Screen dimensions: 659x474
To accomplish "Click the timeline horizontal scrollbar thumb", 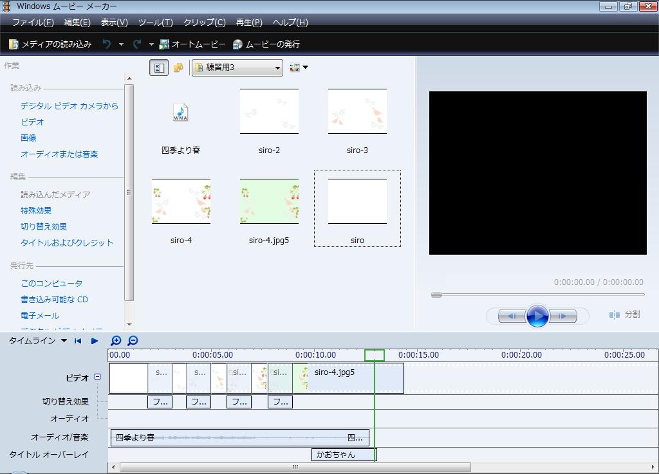I will click(295, 467).
